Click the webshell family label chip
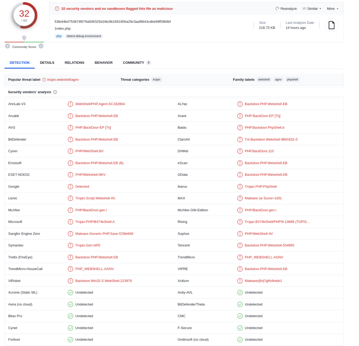The image size is (359, 346). click(x=264, y=80)
